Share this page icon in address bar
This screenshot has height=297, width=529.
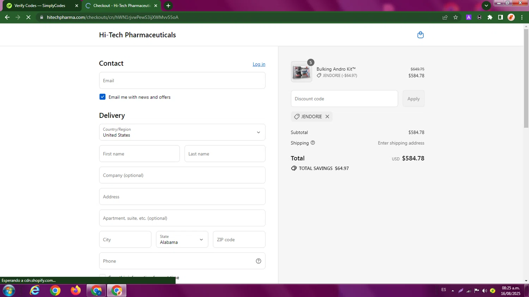(x=445, y=17)
